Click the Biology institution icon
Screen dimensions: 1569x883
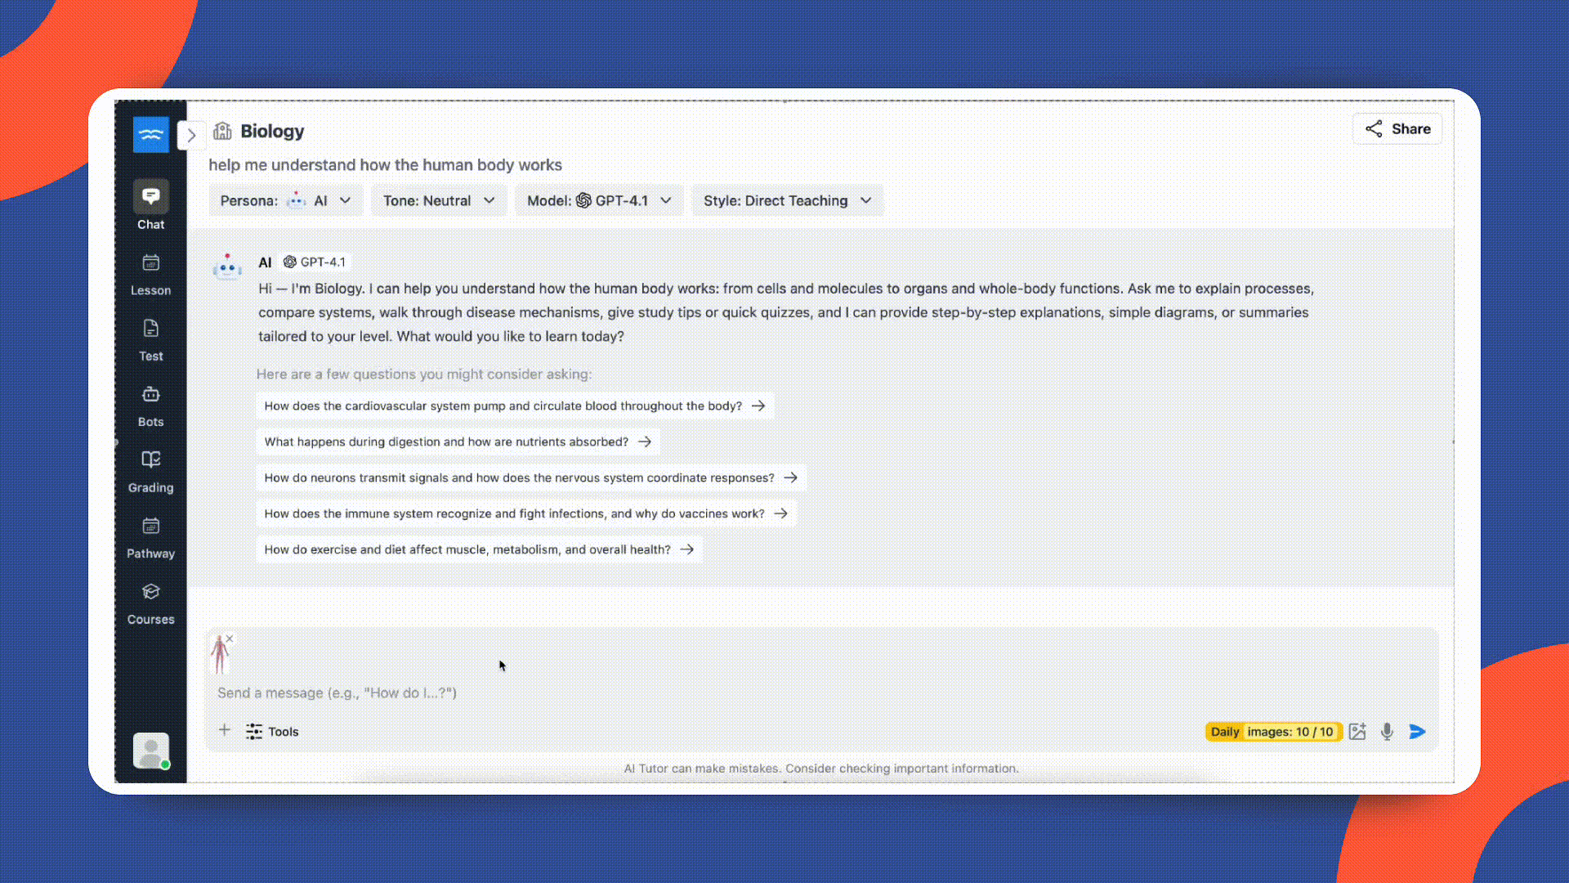point(222,131)
